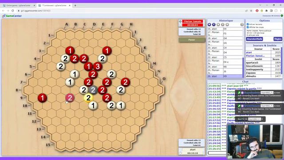Image resolution: width=284 pixels, height=160 pixels.
Task: Click the Abandon/Nulle button
Action: (254, 39)
